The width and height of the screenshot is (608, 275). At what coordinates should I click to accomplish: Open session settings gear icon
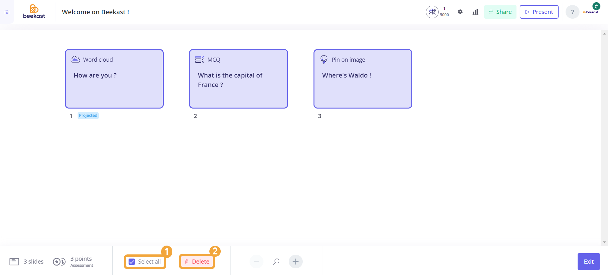point(460,12)
